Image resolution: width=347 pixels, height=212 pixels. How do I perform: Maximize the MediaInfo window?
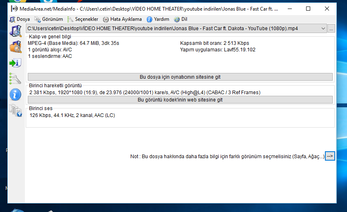tap(308, 9)
